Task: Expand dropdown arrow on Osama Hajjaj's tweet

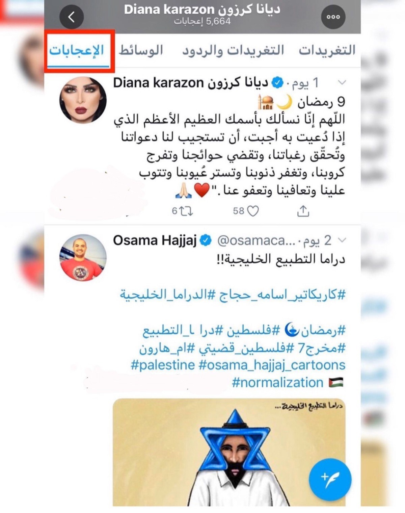Action: (342, 240)
